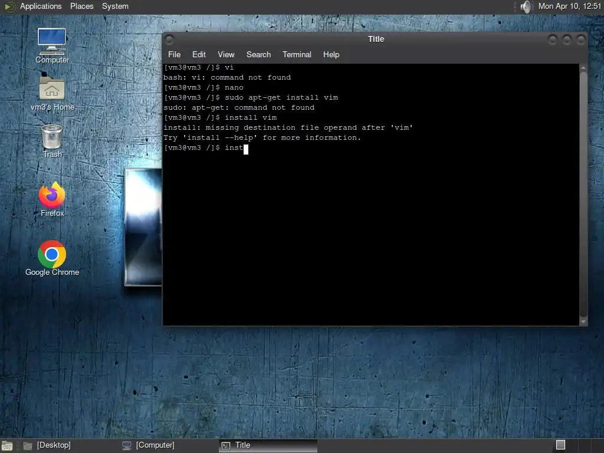
Task: Maximize the Title terminal window
Action: point(567,40)
